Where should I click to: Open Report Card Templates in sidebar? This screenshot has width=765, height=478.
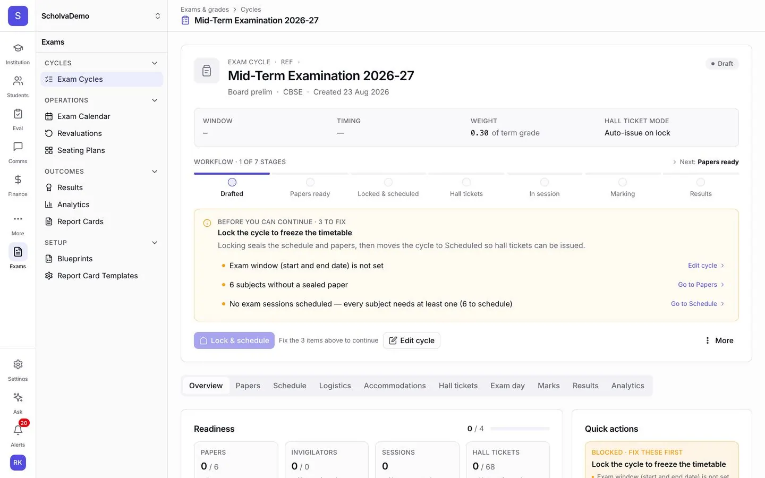pyautogui.click(x=101, y=276)
